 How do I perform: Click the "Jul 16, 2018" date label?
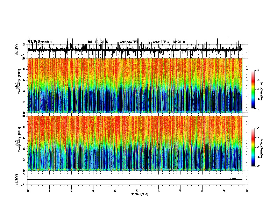pos(98,42)
